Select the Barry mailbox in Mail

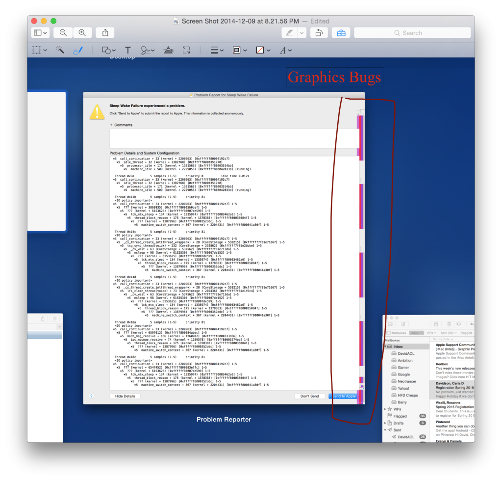[402, 402]
